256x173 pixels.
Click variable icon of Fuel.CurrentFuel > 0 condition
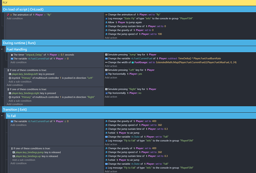tap(12, 59)
